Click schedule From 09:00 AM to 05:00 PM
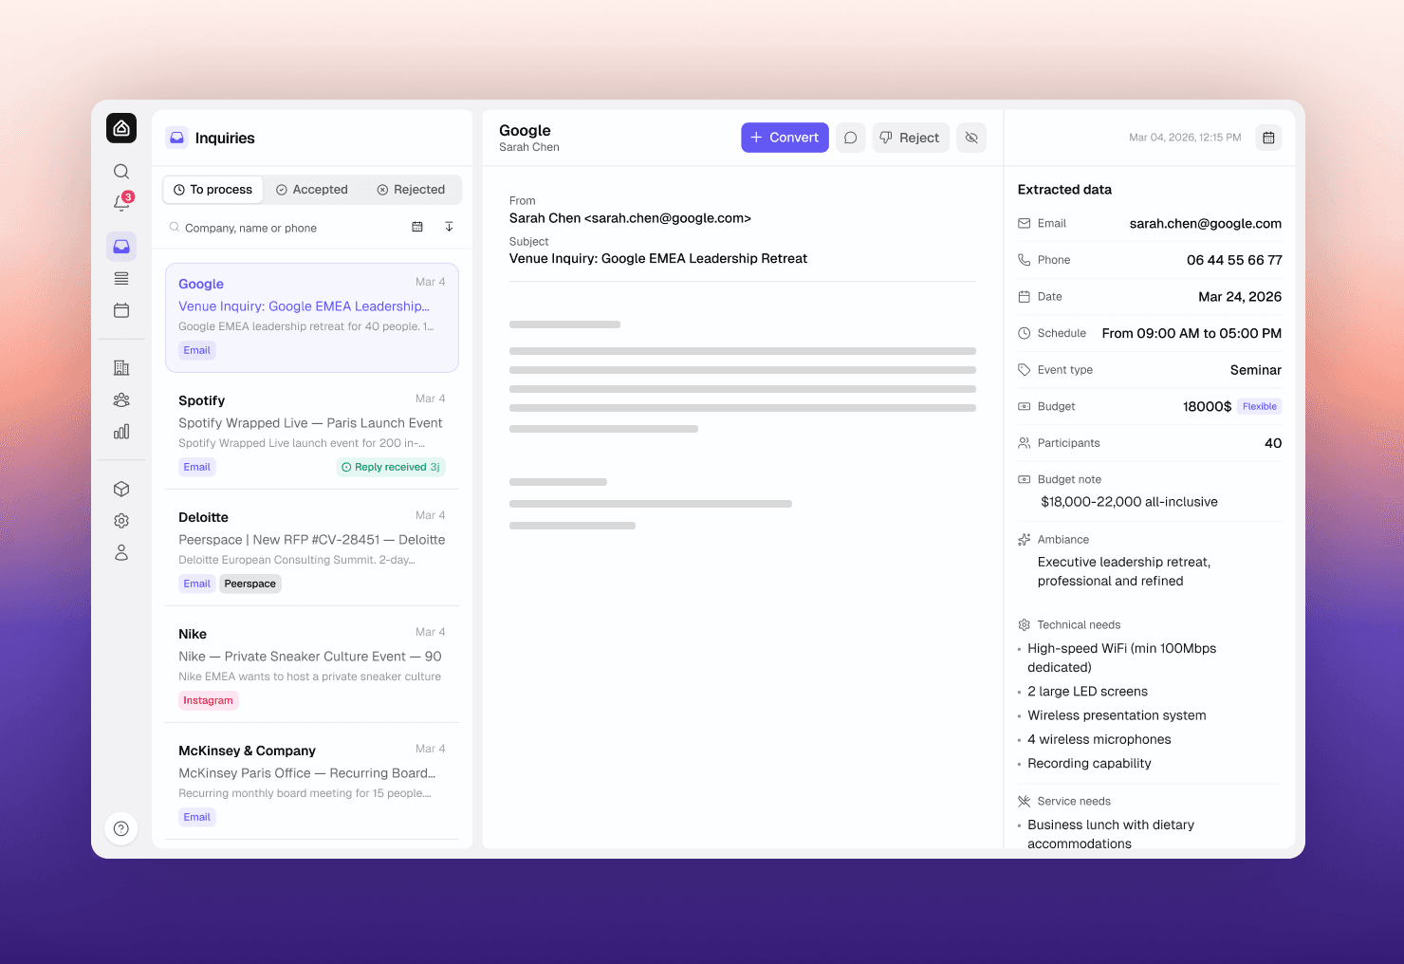The image size is (1404, 964). coord(1192,333)
